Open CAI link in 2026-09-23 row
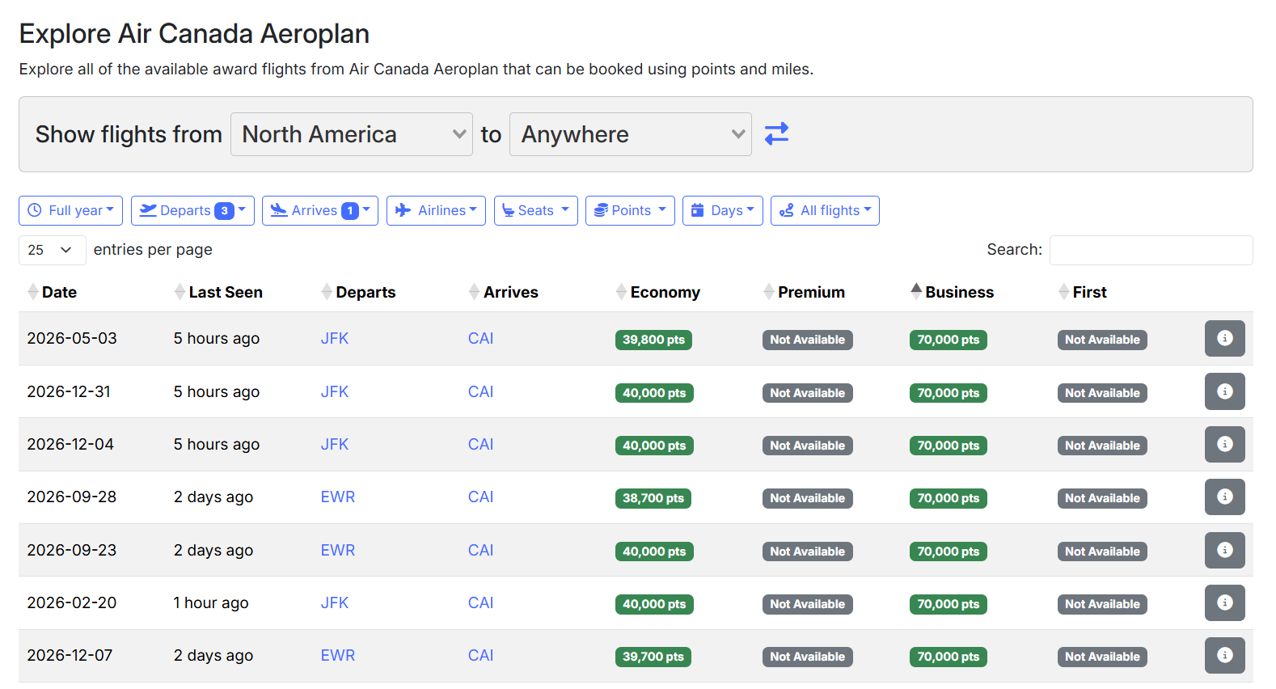Viewport: 1276px width, 689px height. tap(480, 550)
